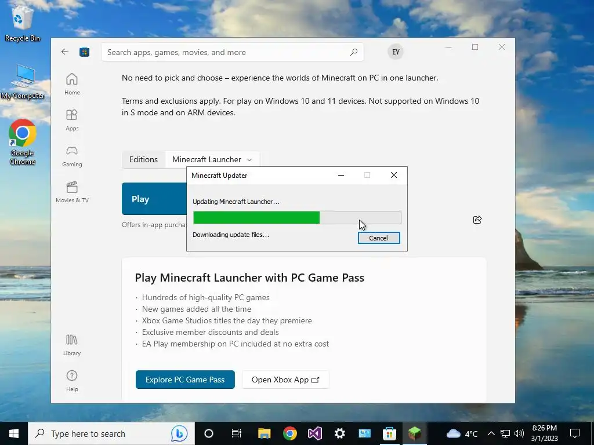Click 'Offers in-app purchases' text
Screen dimensions: 594x445
point(154,225)
